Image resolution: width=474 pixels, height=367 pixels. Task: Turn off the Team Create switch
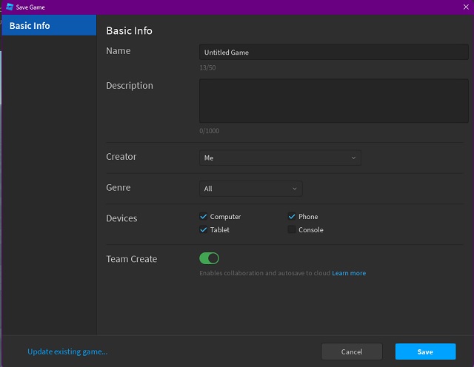coord(209,258)
